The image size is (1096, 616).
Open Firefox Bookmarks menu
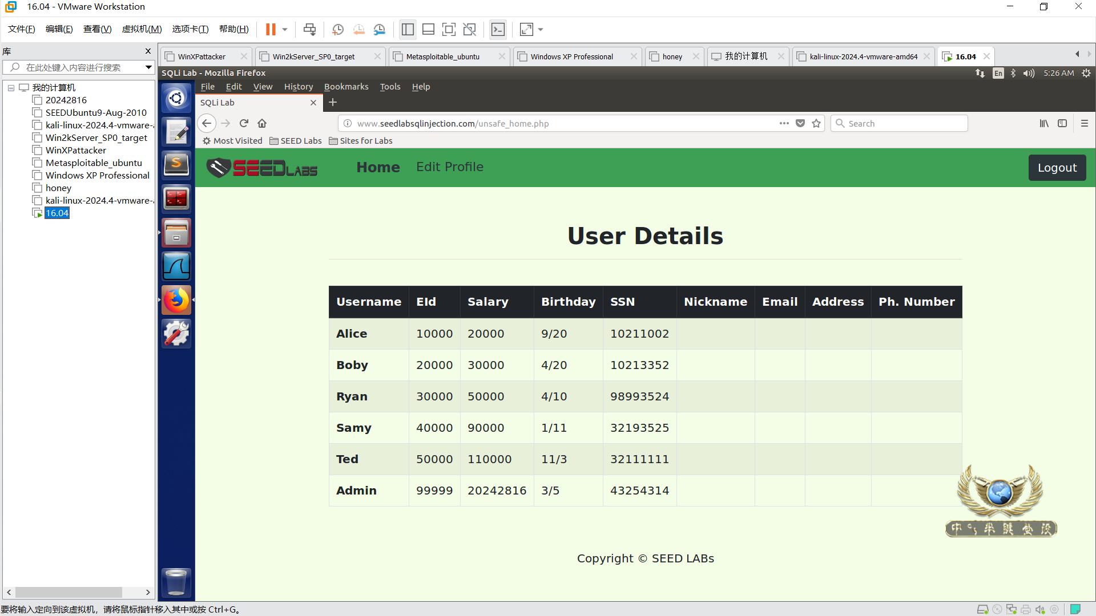[346, 87]
